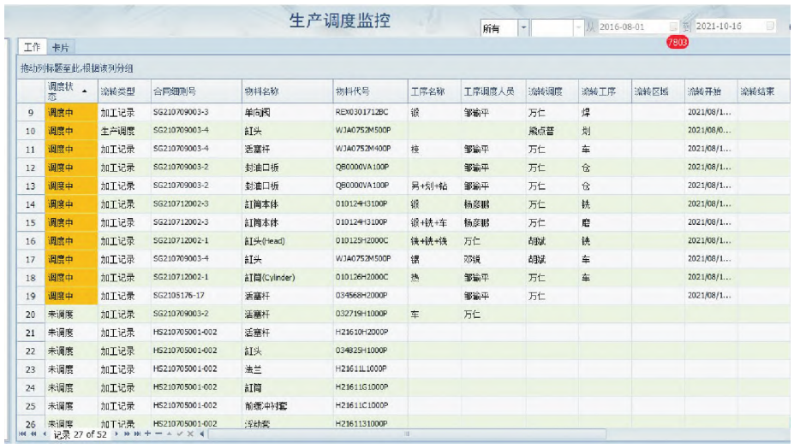
Task: Click the minus icon to delete record
Action: coord(158,434)
